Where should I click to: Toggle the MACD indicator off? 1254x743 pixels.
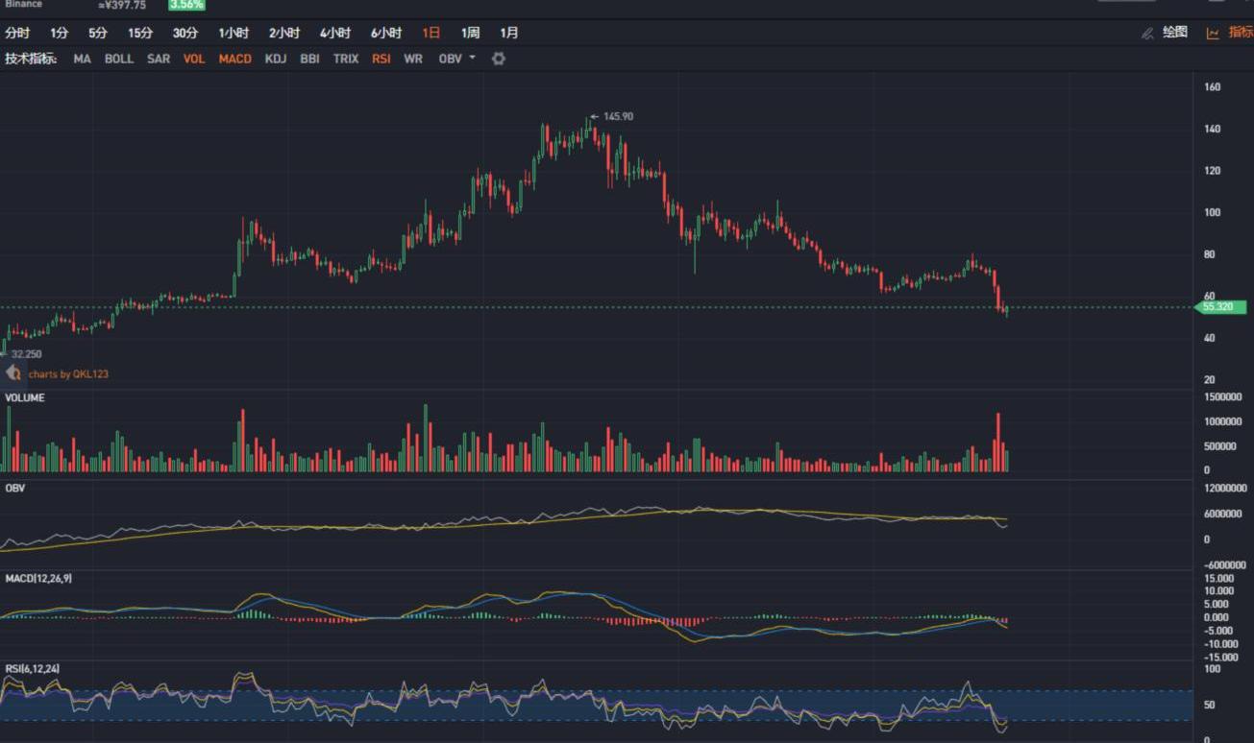[x=234, y=59]
